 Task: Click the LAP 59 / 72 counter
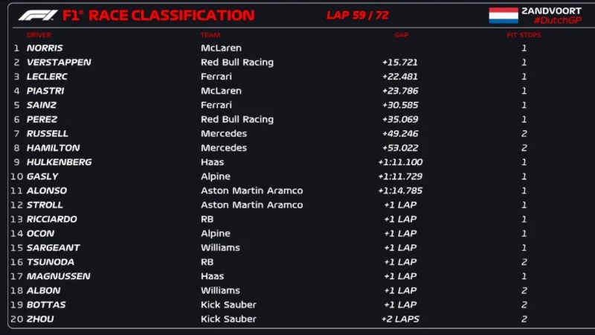click(358, 15)
